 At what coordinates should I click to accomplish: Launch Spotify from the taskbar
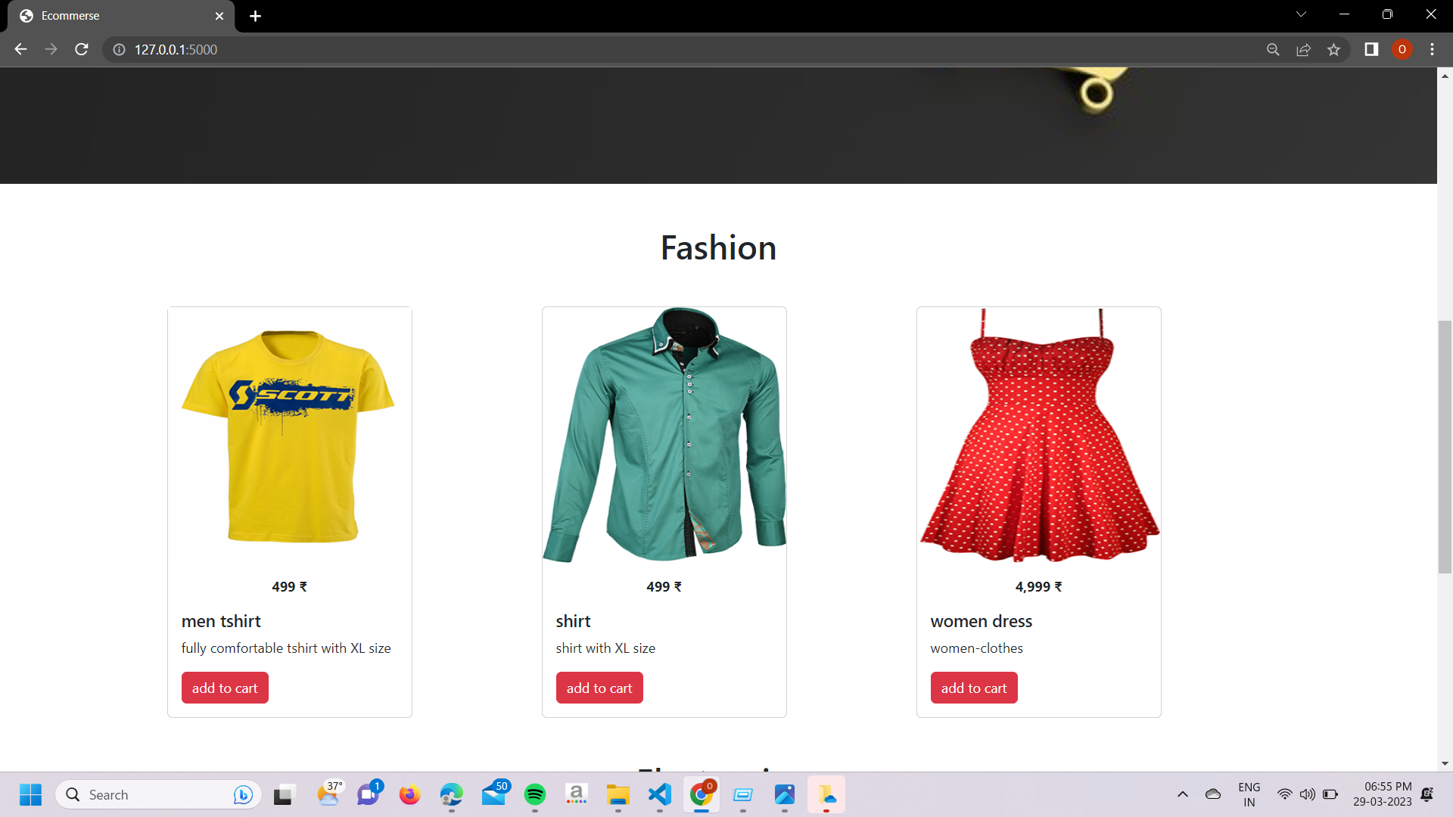coord(535,794)
